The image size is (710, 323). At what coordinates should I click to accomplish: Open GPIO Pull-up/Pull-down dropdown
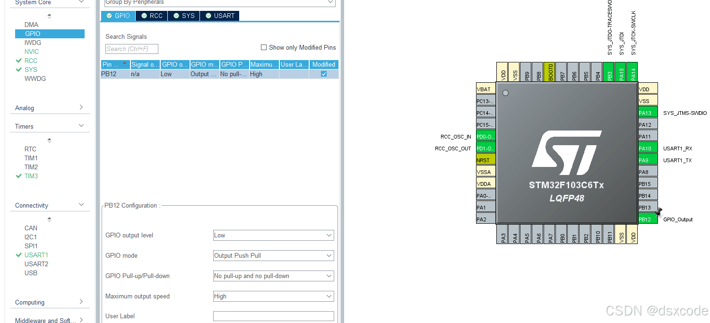[274, 276]
